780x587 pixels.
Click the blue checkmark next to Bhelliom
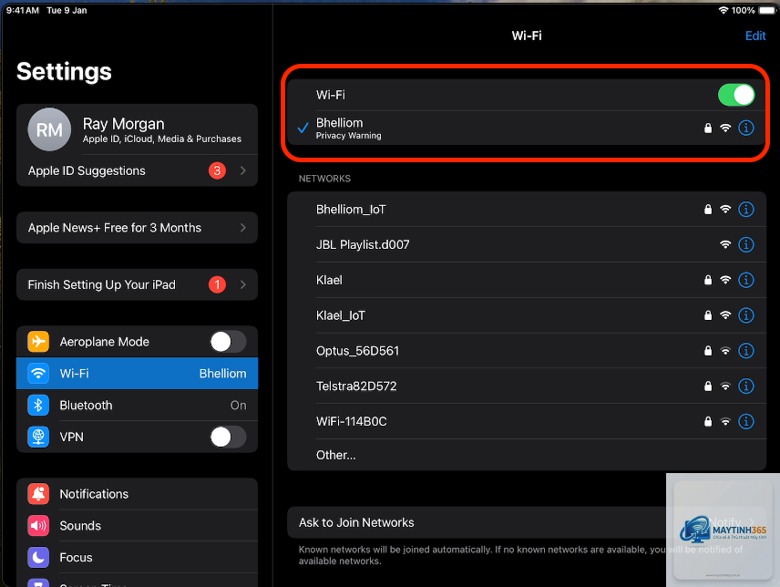(x=303, y=128)
